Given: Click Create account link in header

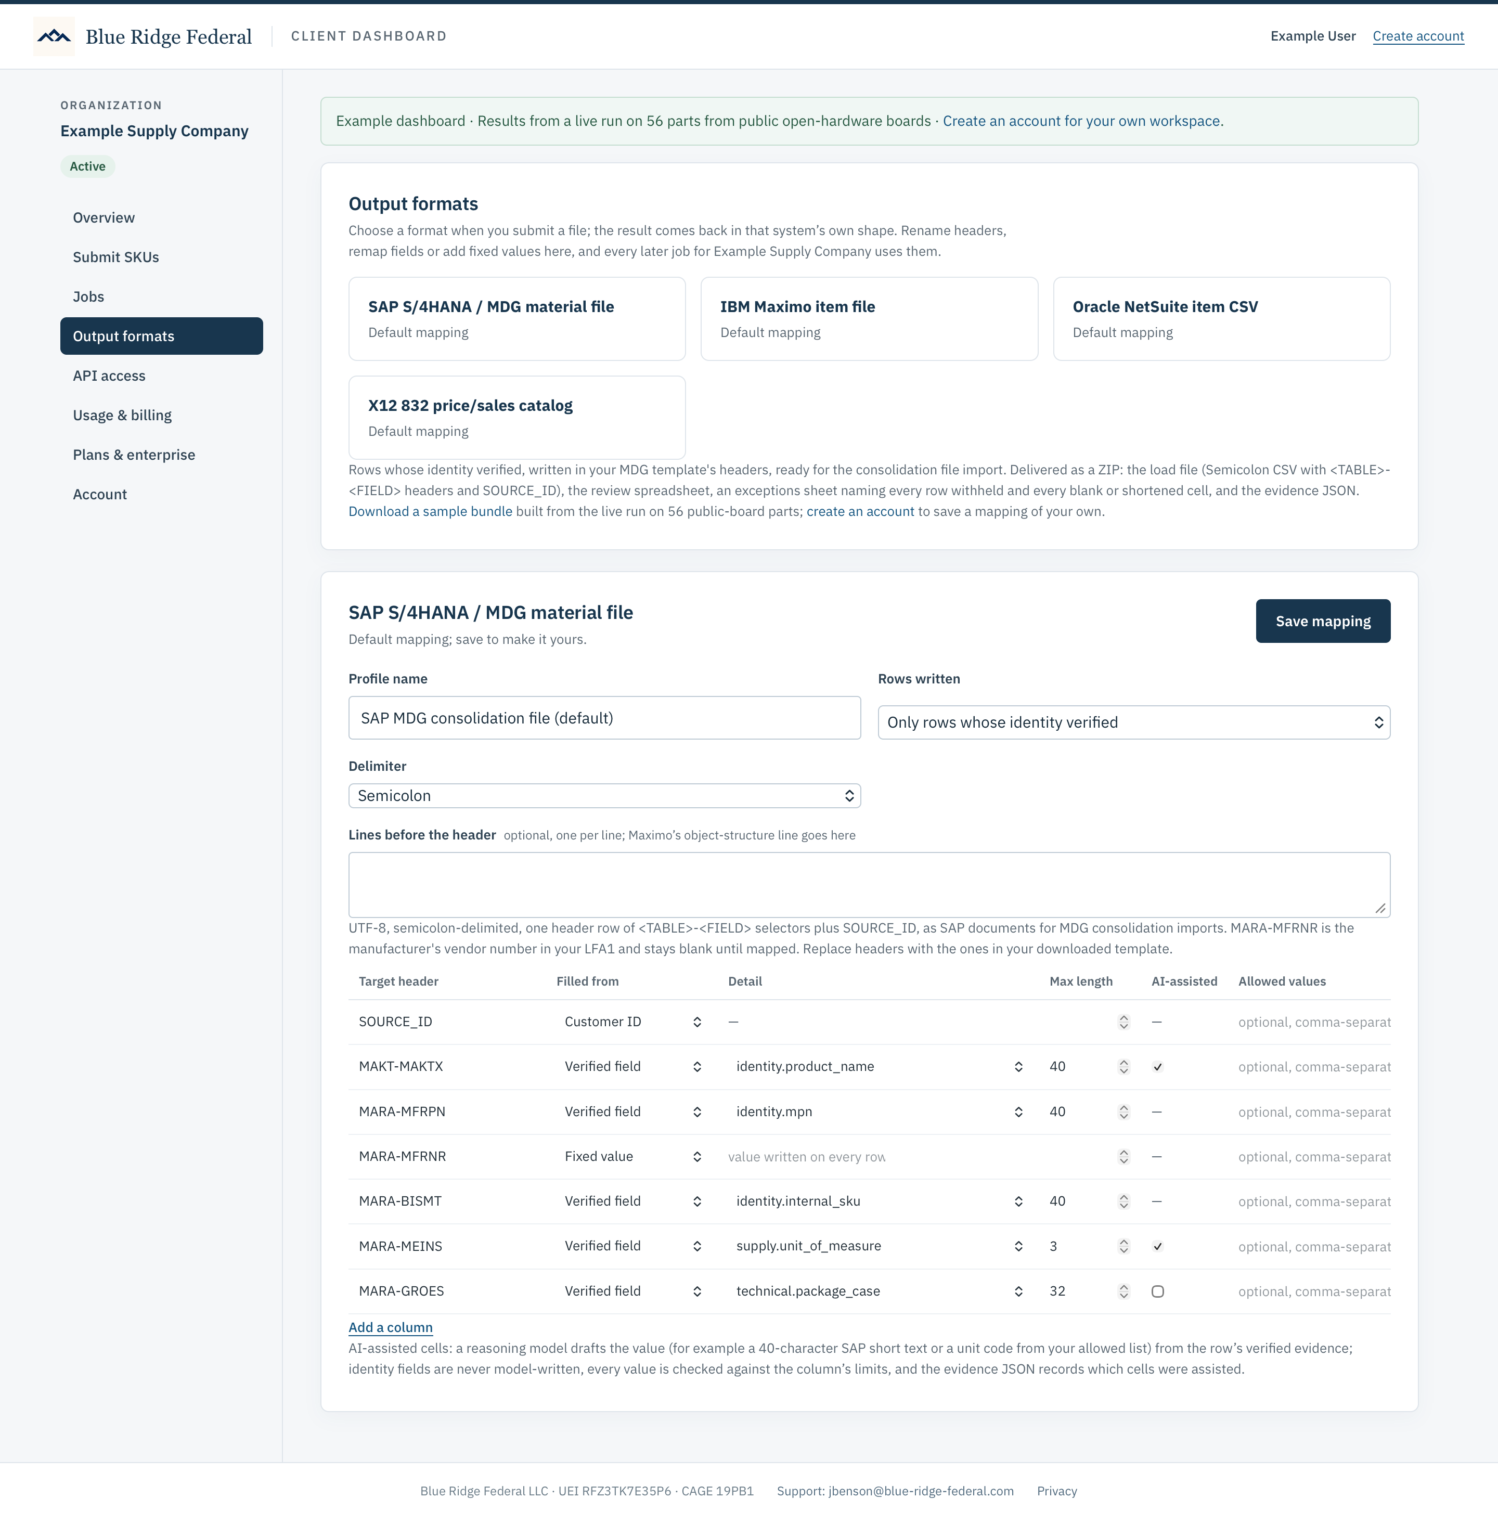Looking at the screenshot, I should coord(1418,36).
